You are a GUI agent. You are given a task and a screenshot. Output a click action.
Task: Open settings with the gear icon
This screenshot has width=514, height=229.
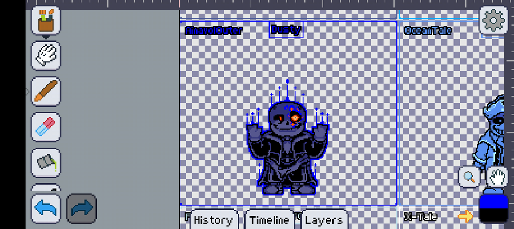point(493,21)
